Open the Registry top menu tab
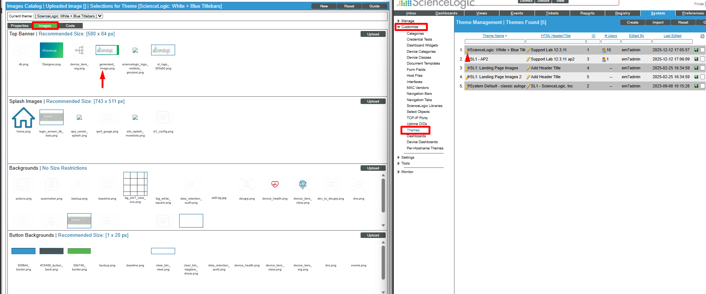Viewport: 706px width, 294px height. tap(623, 13)
